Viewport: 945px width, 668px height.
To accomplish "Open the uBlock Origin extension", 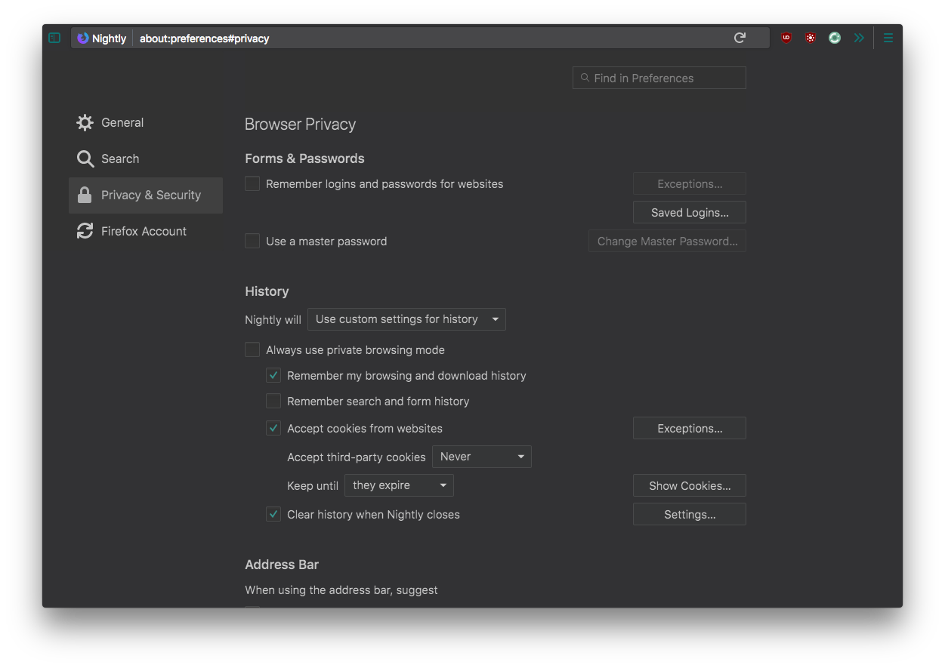I will (786, 38).
